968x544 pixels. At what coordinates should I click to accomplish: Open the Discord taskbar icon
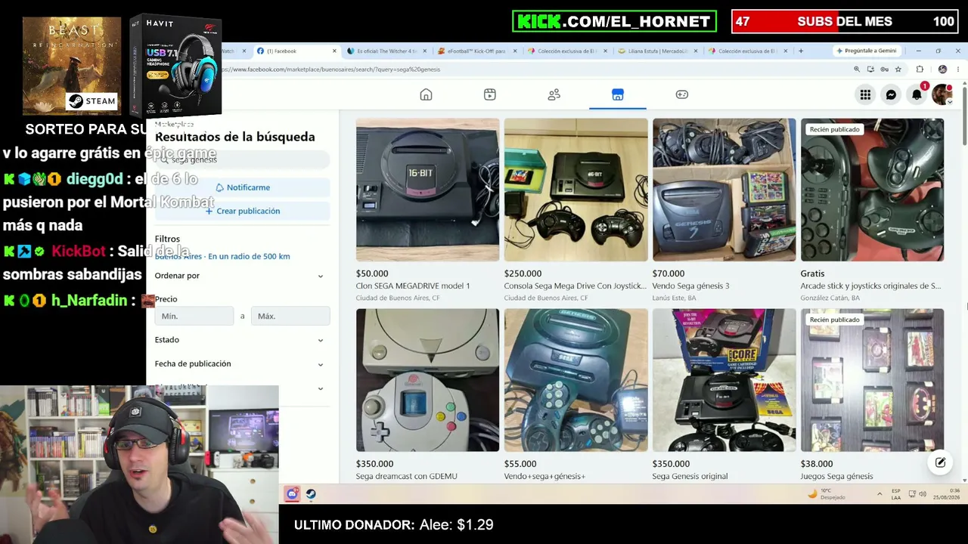pyautogui.click(x=292, y=494)
